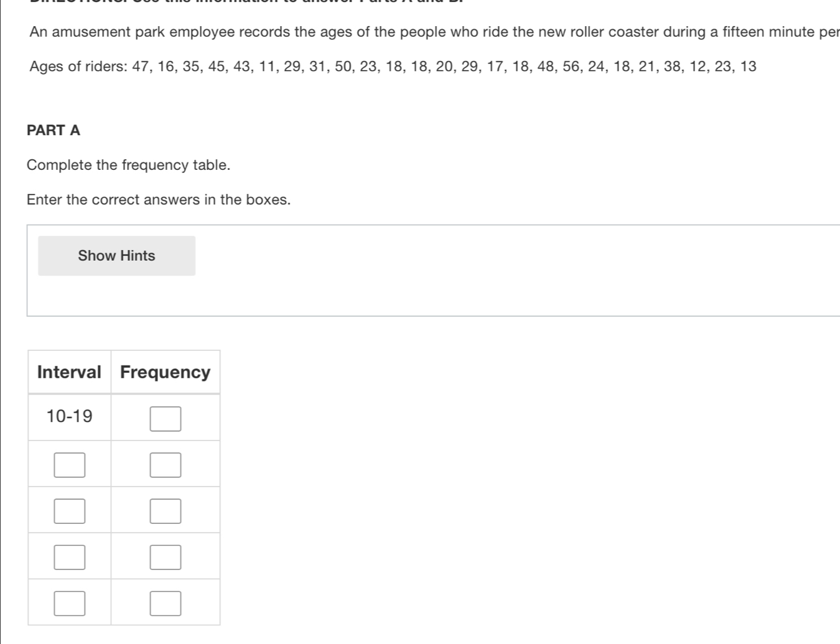Screen dimensions: 840x644
Task: Click the interval box in the second table row
Action: point(70,465)
